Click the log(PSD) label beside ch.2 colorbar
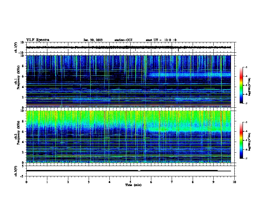Image resolution: width=264 pixels, height=204 pixels. 249,142
